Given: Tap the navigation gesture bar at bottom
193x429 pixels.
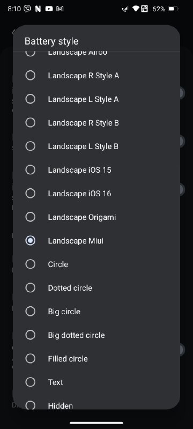Looking at the screenshot, I should [x=96, y=423].
